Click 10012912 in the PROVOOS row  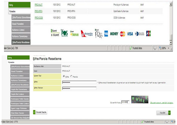[x=57, y=18]
